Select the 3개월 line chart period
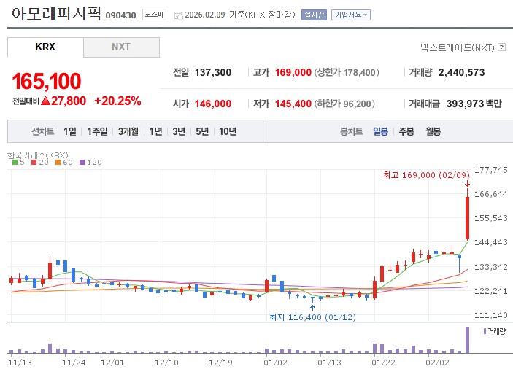Screen dimensions: 513x372 point(128,131)
